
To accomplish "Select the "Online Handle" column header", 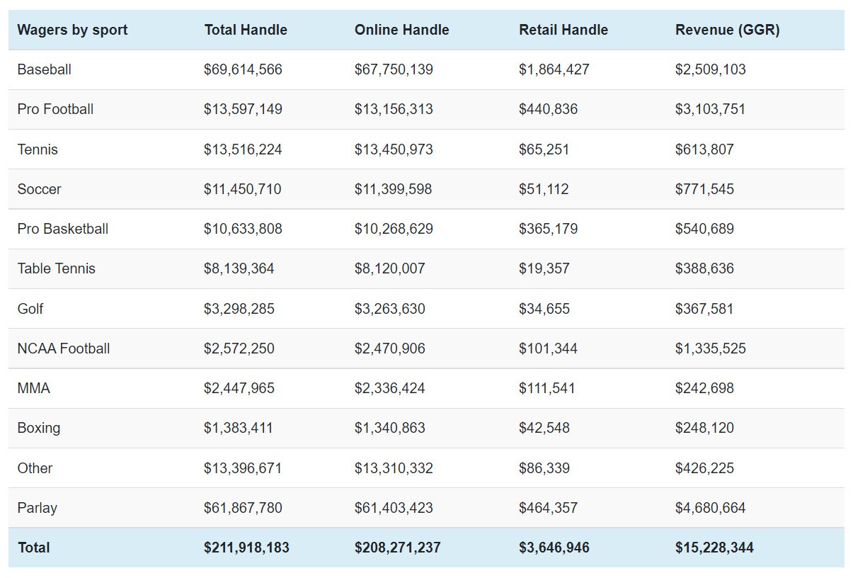I will [x=401, y=30].
